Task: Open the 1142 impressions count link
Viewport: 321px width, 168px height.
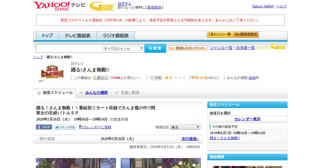Action: (x=252, y=78)
